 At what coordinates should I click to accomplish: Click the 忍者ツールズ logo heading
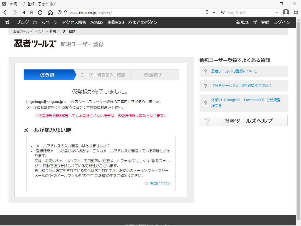35,44
